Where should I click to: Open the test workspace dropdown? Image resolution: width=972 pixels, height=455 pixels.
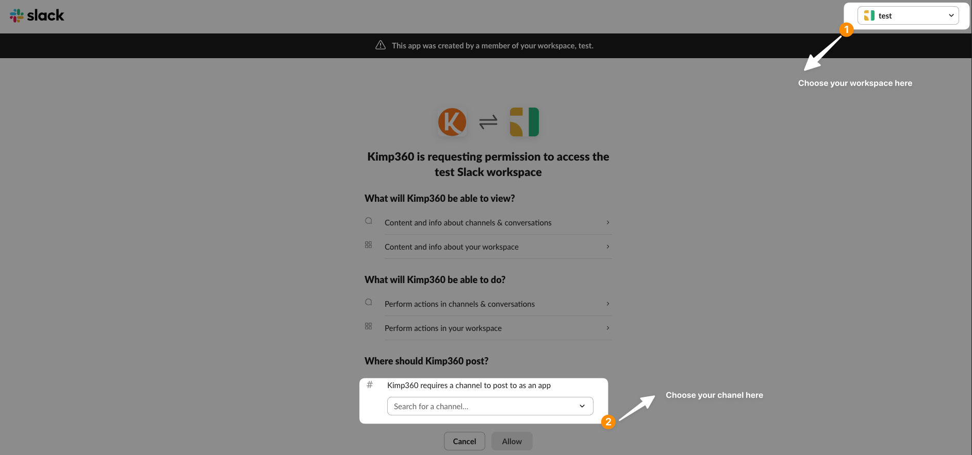pyautogui.click(x=951, y=15)
